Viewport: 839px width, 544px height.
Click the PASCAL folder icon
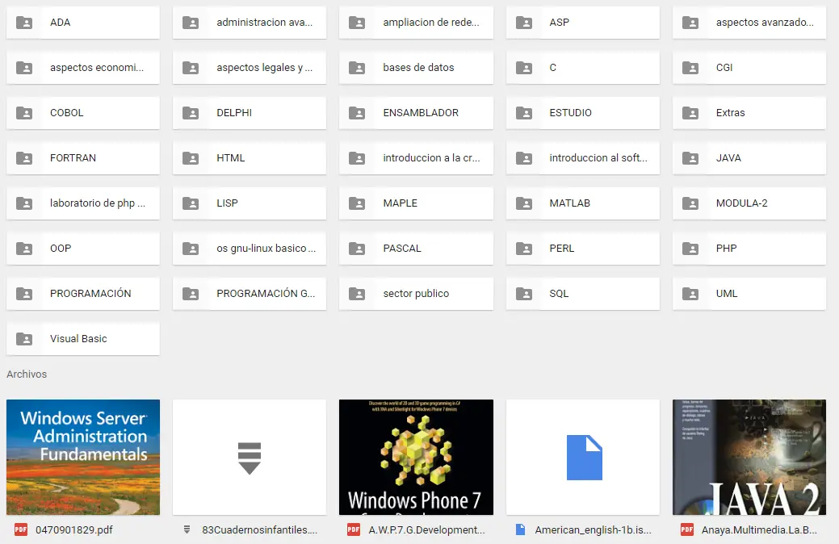357,249
